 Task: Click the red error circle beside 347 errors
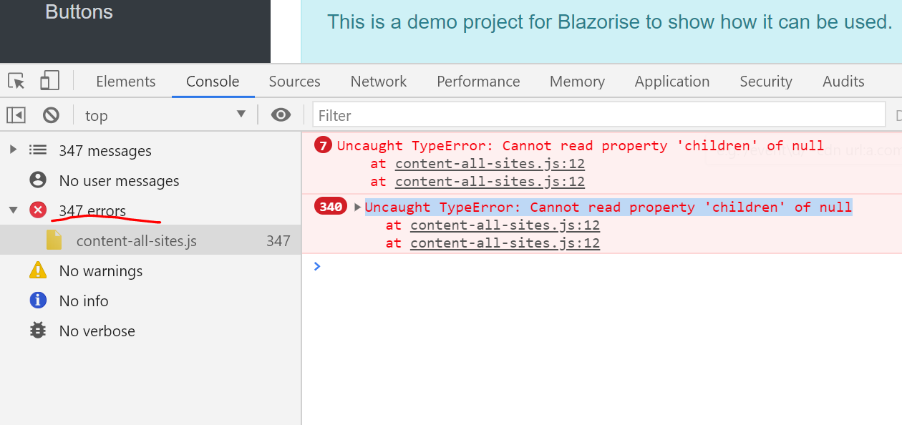[x=37, y=210]
